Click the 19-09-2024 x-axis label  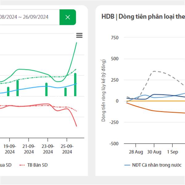point(10,149)
